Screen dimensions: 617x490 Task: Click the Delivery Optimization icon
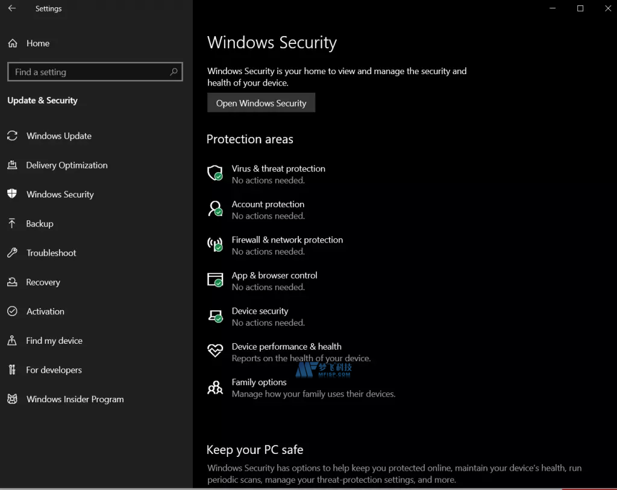(x=12, y=165)
